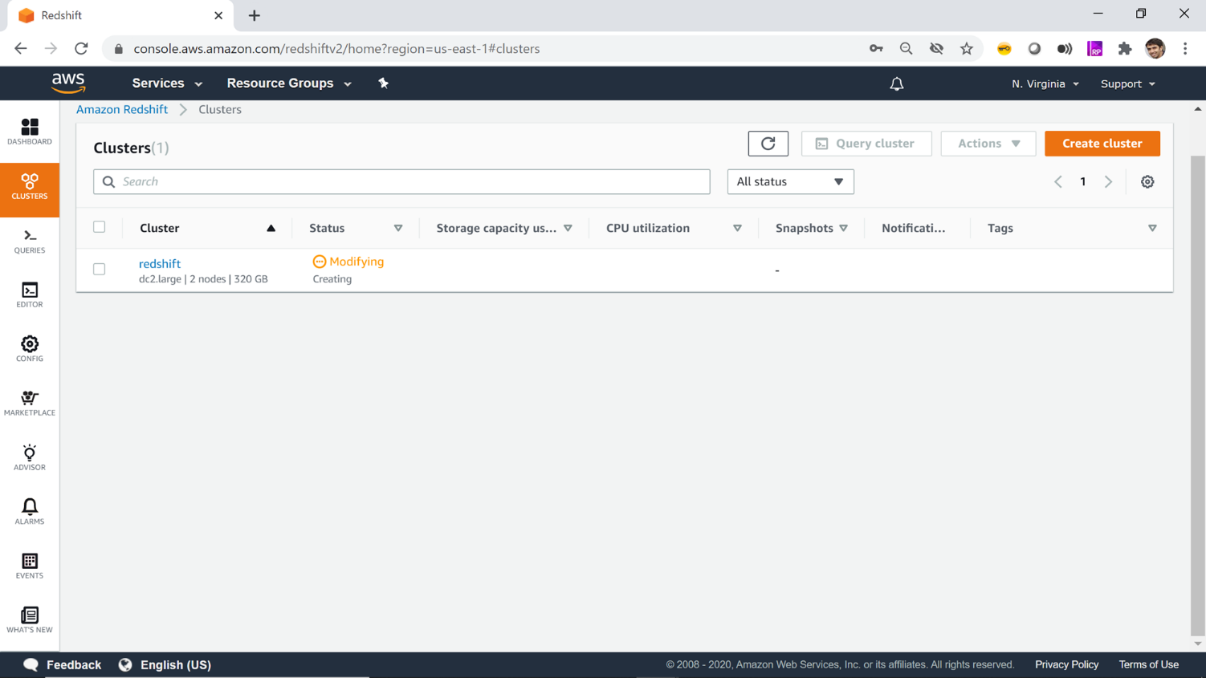Open a new browser tab

255,16
